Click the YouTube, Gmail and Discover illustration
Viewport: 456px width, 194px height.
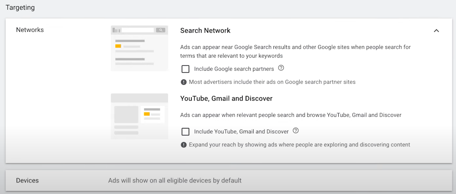point(139,116)
